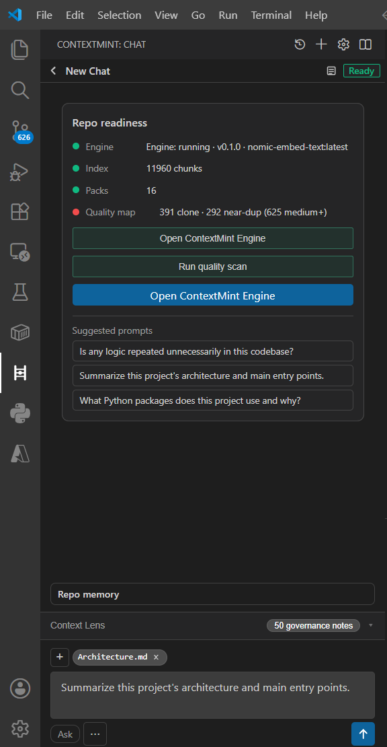
Task: Click the Context Lens label
Action: pos(77,625)
